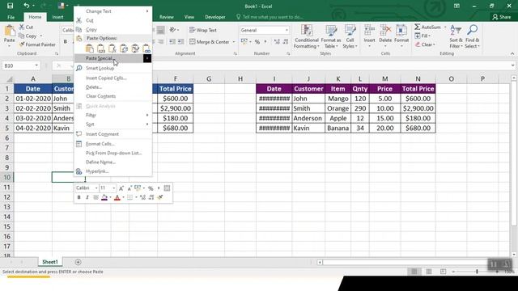This screenshot has width=518, height=291.
Task: Click the Wrap Text button
Action: [x=203, y=30]
